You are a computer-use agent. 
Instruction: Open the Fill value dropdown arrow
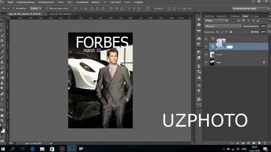click(269, 32)
